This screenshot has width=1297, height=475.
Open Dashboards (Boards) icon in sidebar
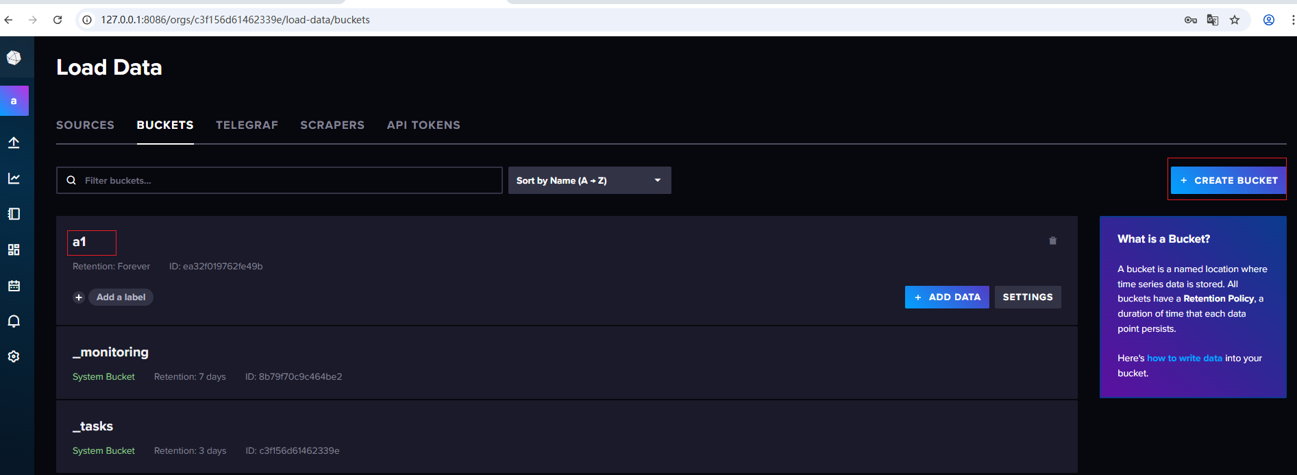tap(14, 249)
